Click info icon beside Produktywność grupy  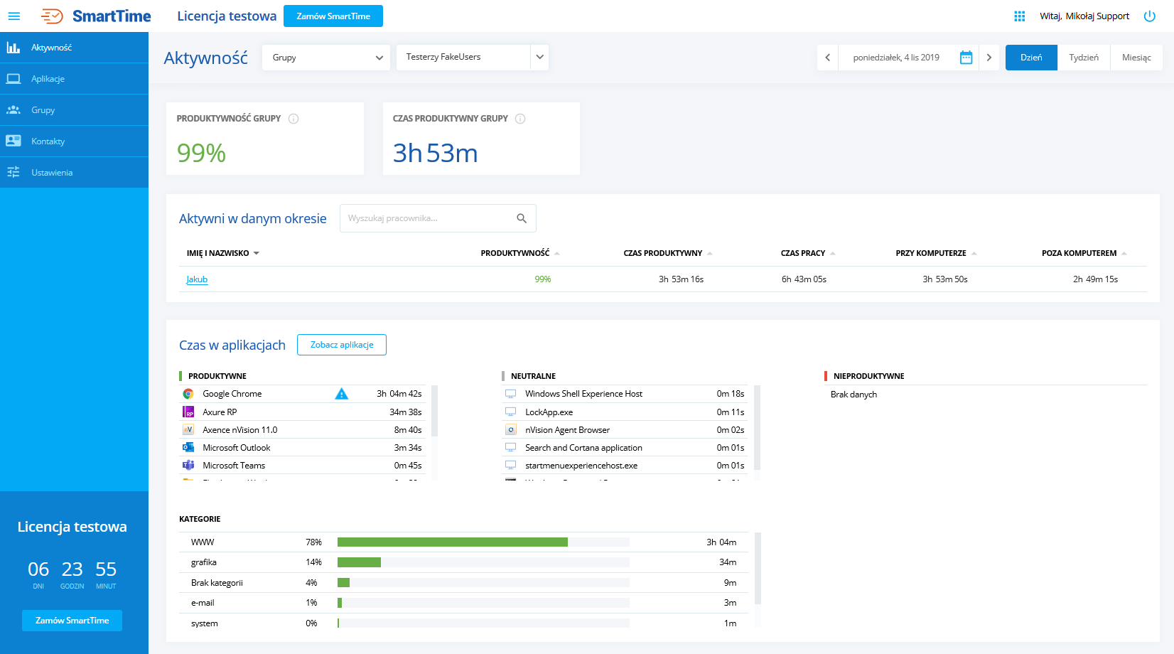click(293, 119)
